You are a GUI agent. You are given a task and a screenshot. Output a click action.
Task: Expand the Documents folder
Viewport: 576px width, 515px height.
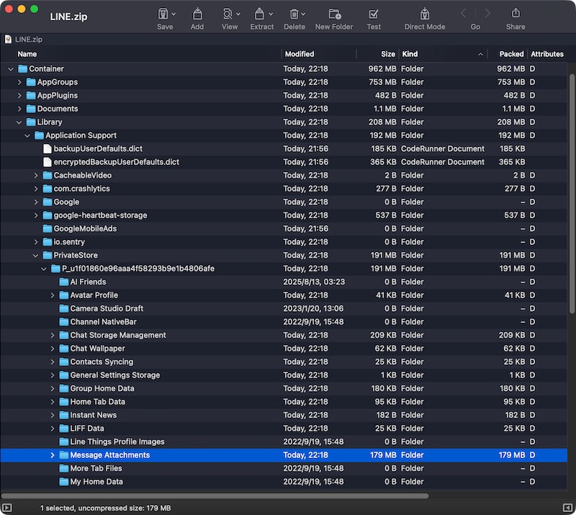19,109
